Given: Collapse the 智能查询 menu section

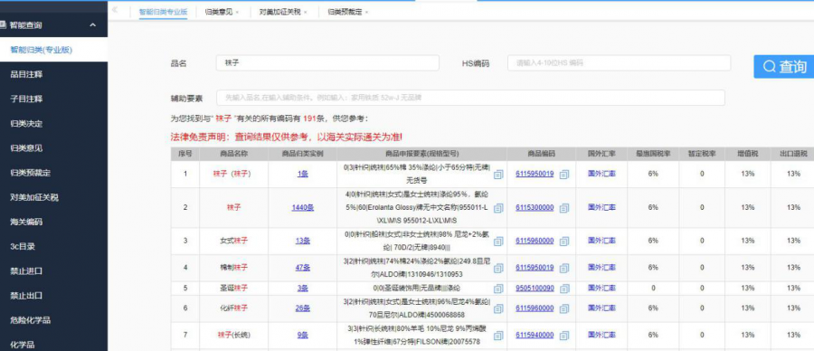Looking at the screenshot, I should [x=93, y=25].
